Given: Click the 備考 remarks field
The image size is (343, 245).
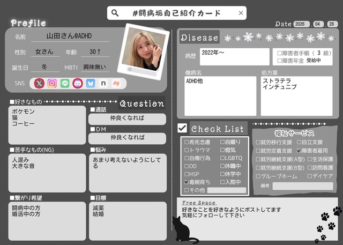Looking at the screenshot, I should [x=303, y=186].
